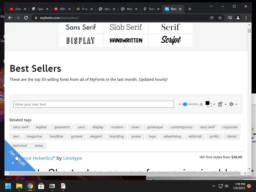Open a new browser tab
Viewport: 256px width, 192px height.
click(189, 9)
